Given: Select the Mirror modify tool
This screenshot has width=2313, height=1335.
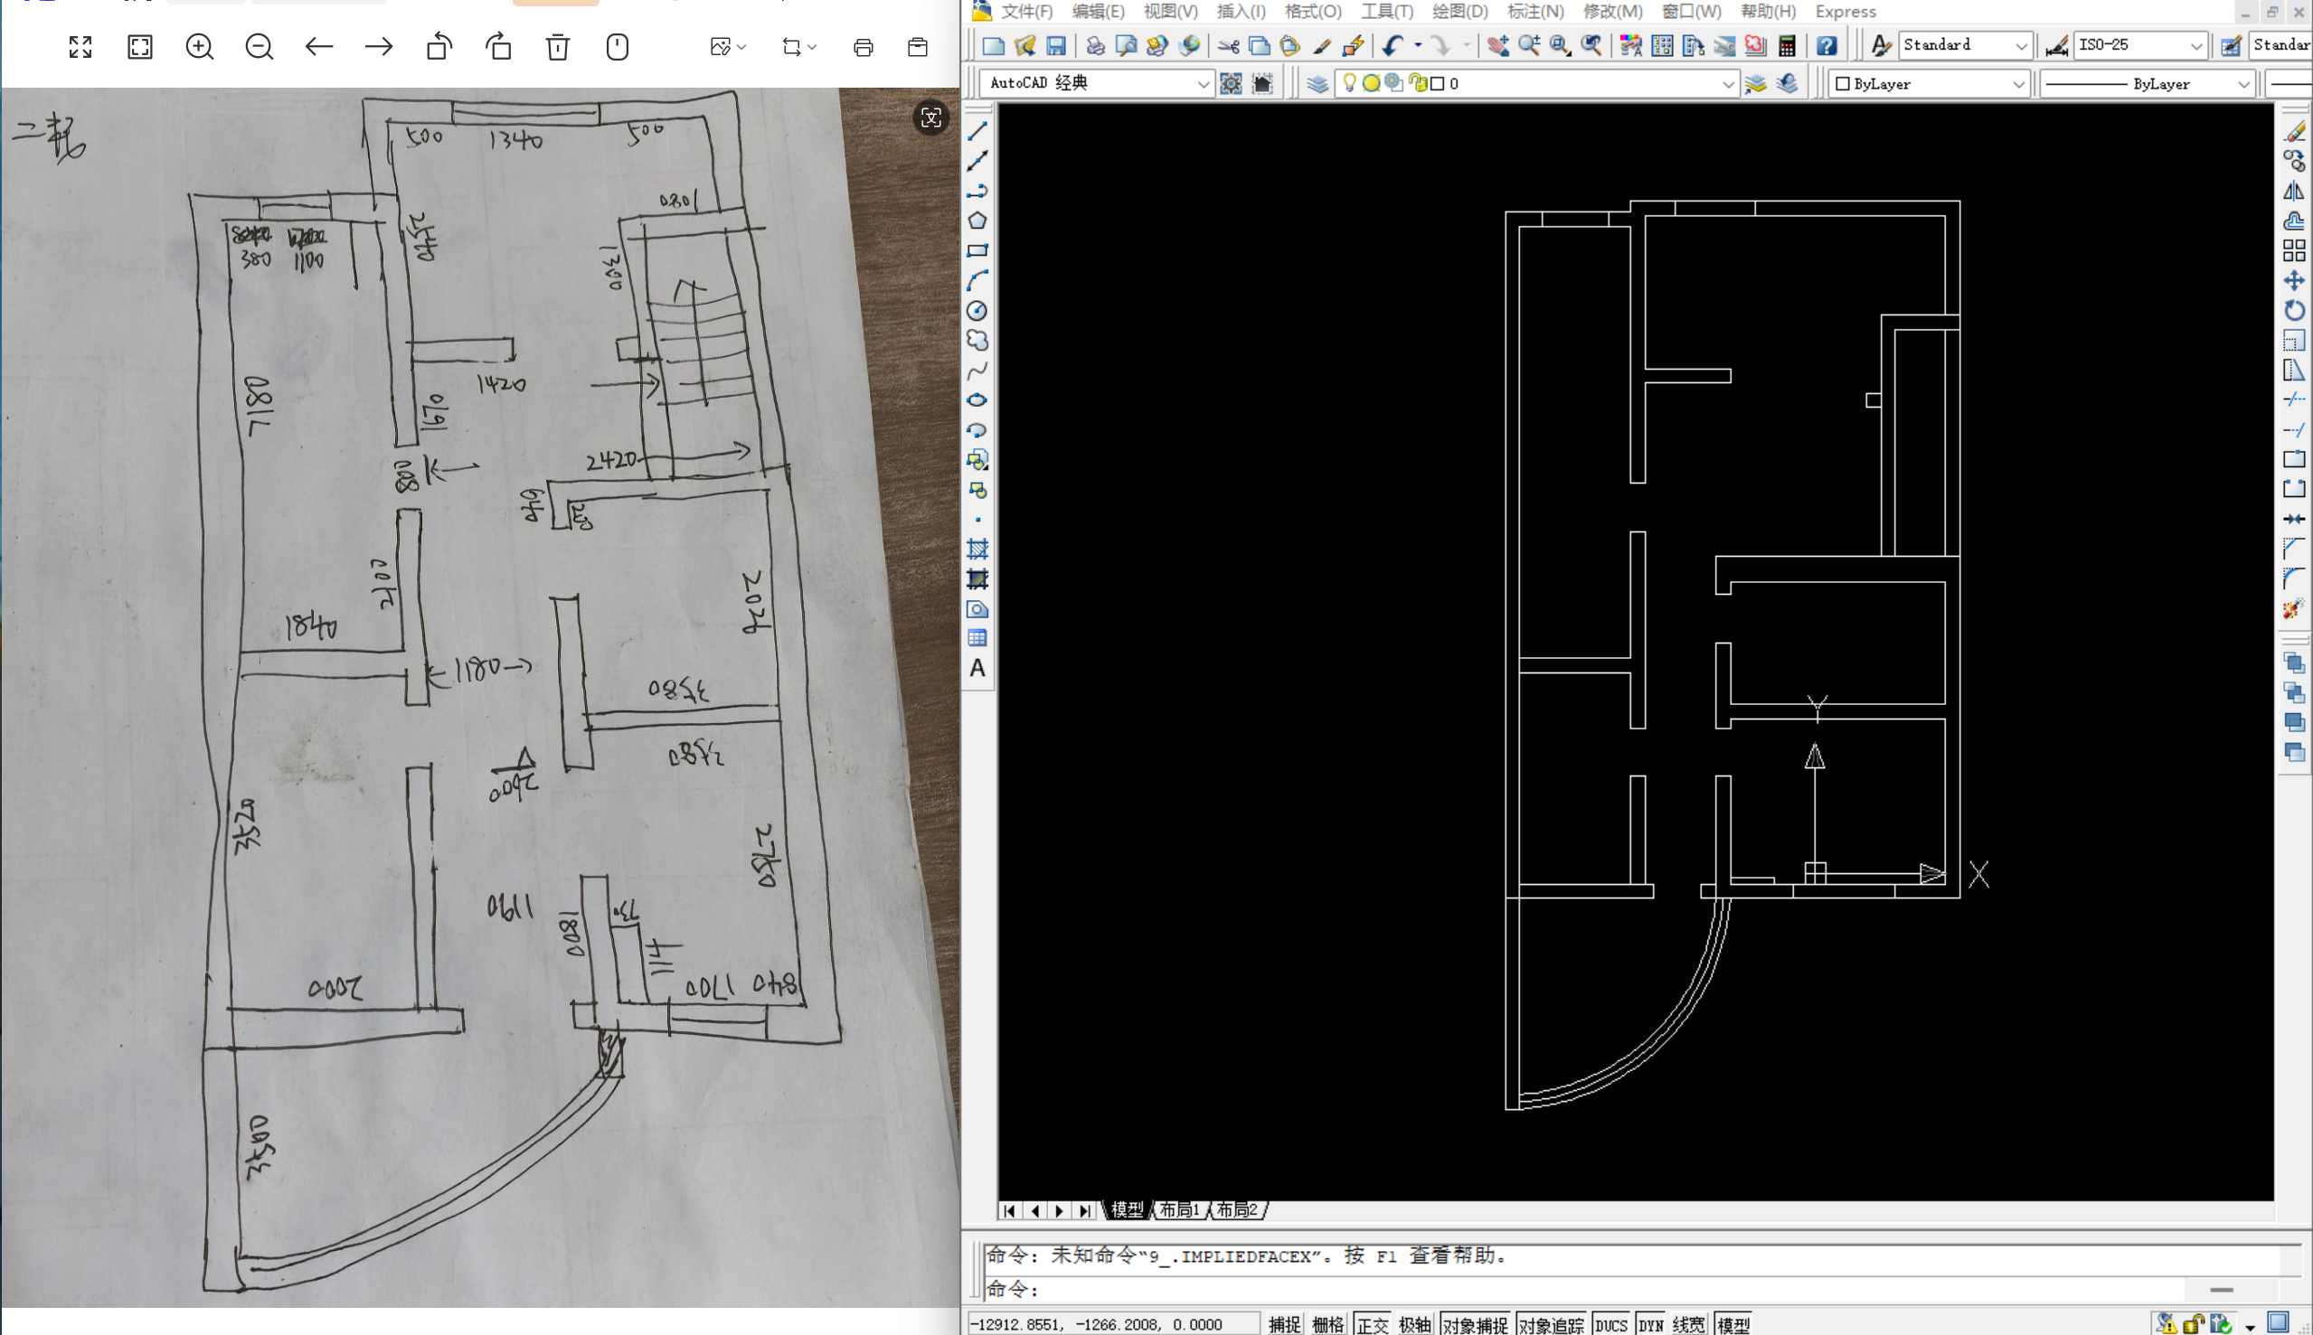Looking at the screenshot, I should tap(2293, 191).
